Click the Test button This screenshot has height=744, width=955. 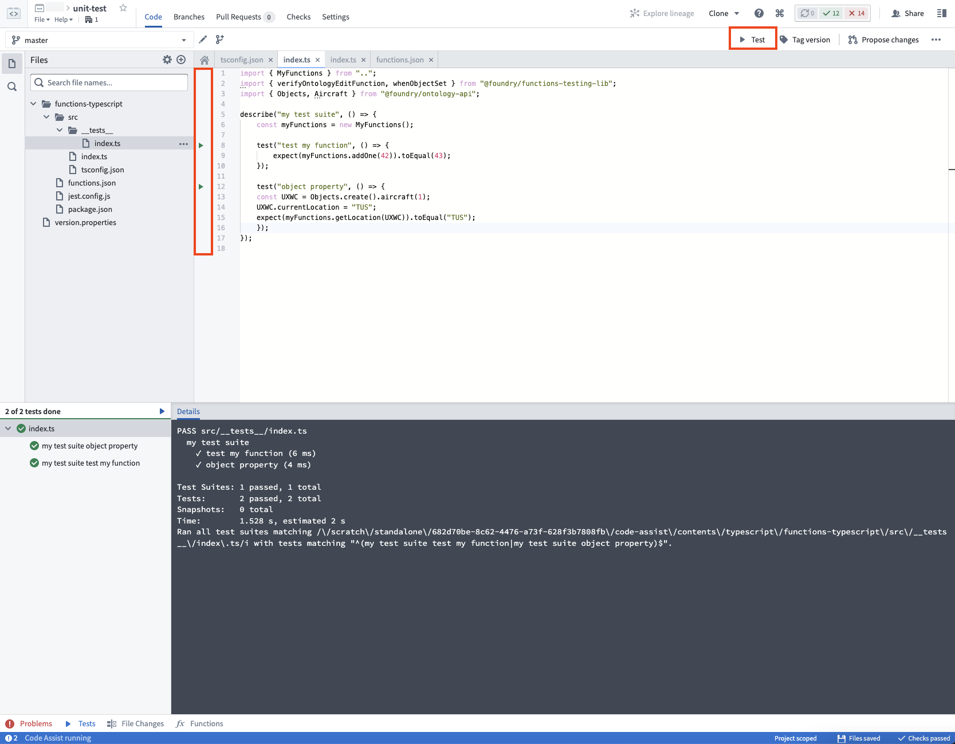point(752,40)
